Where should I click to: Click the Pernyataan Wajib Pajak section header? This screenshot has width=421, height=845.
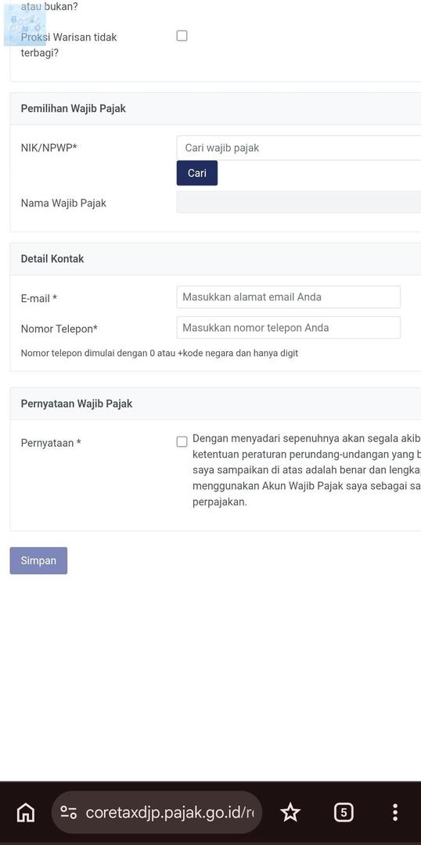click(x=216, y=404)
